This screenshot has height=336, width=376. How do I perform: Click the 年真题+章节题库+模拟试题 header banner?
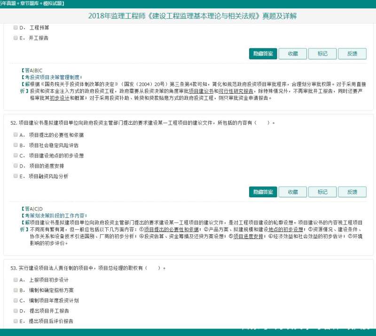click(32, 3)
